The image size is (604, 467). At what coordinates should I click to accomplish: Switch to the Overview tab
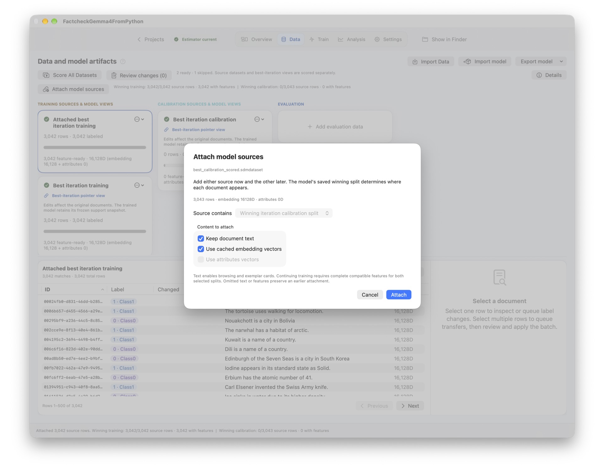tap(256, 39)
